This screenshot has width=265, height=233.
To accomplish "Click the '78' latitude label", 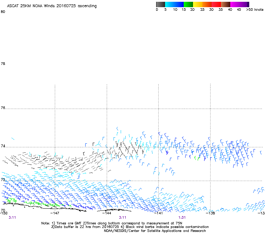I will [x=3, y=63].
